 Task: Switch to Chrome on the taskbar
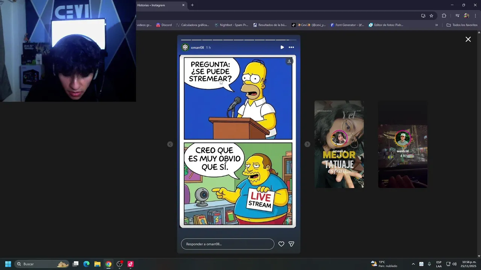click(x=108, y=264)
